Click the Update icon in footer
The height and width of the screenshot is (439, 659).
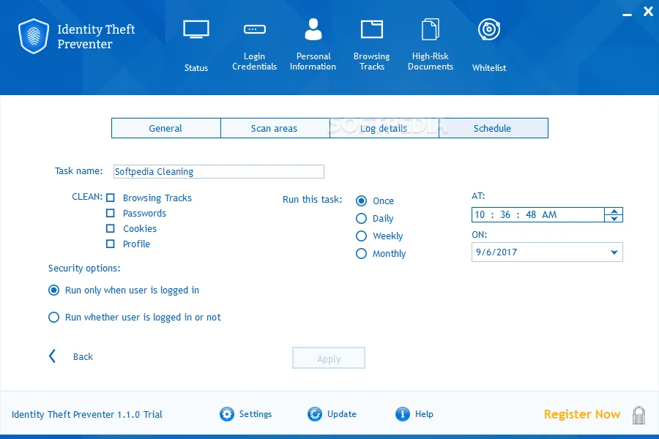[315, 414]
